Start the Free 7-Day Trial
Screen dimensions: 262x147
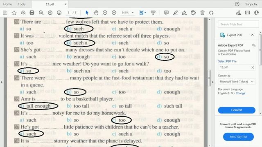click(238, 137)
